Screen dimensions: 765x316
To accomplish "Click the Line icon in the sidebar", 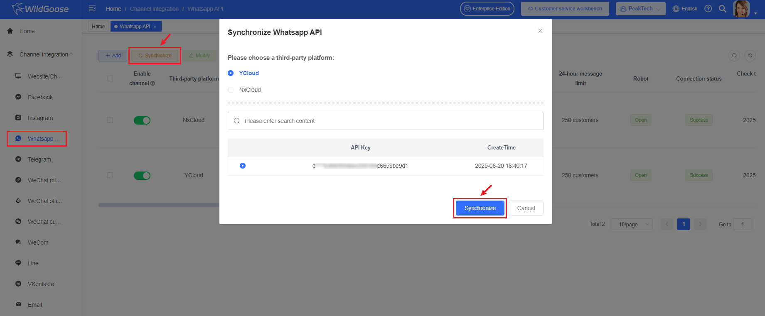I will coord(18,263).
